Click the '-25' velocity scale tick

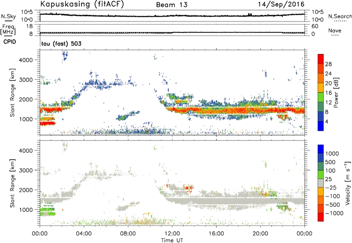tap(331, 187)
